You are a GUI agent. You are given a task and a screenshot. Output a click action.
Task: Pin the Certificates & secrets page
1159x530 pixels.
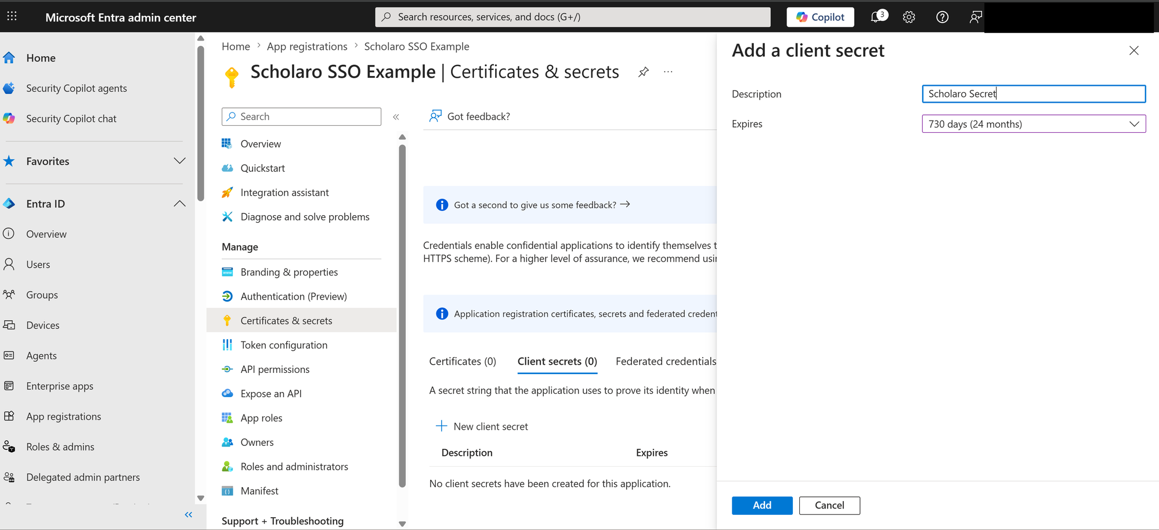pyautogui.click(x=643, y=72)
